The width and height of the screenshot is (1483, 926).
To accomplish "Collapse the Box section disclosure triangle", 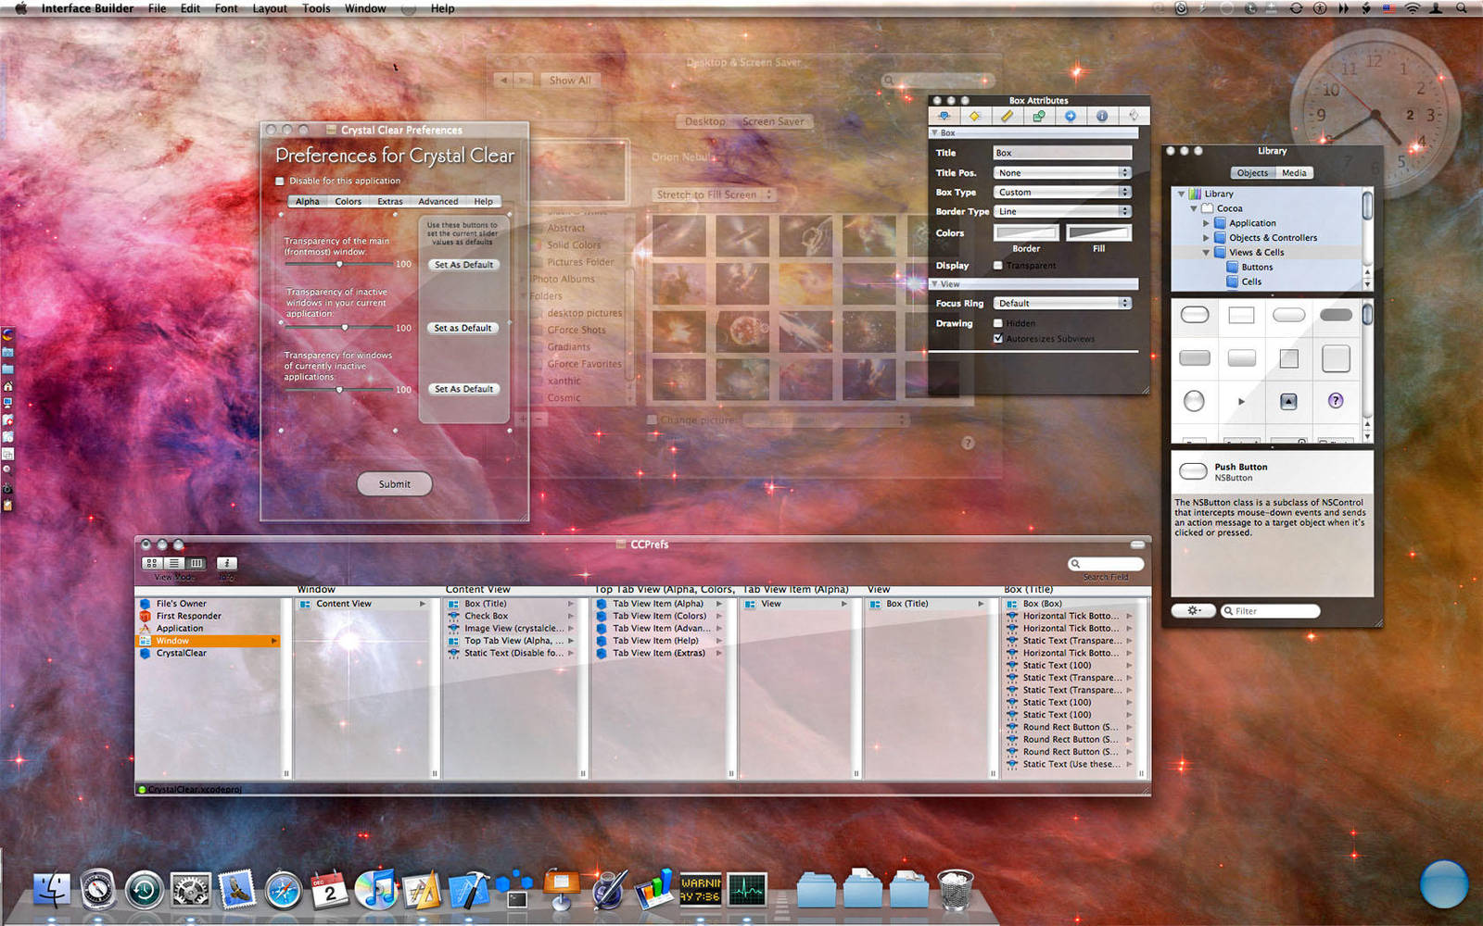I will click(x=934, y=133).
